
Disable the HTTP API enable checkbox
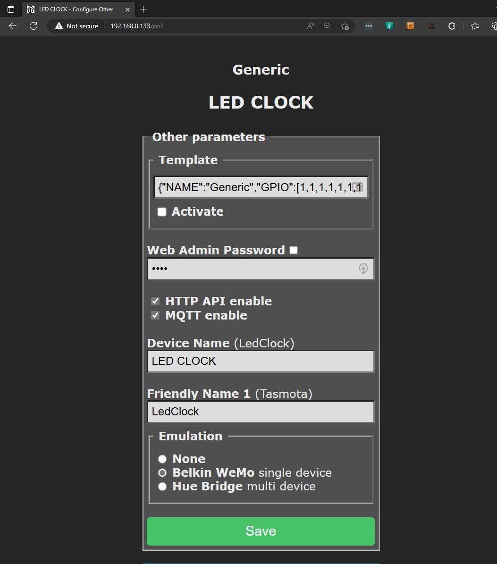click(x=155, y=301)
